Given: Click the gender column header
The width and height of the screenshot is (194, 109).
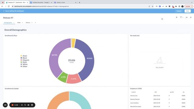Looking at the screenshot, I should click(172, 92).
